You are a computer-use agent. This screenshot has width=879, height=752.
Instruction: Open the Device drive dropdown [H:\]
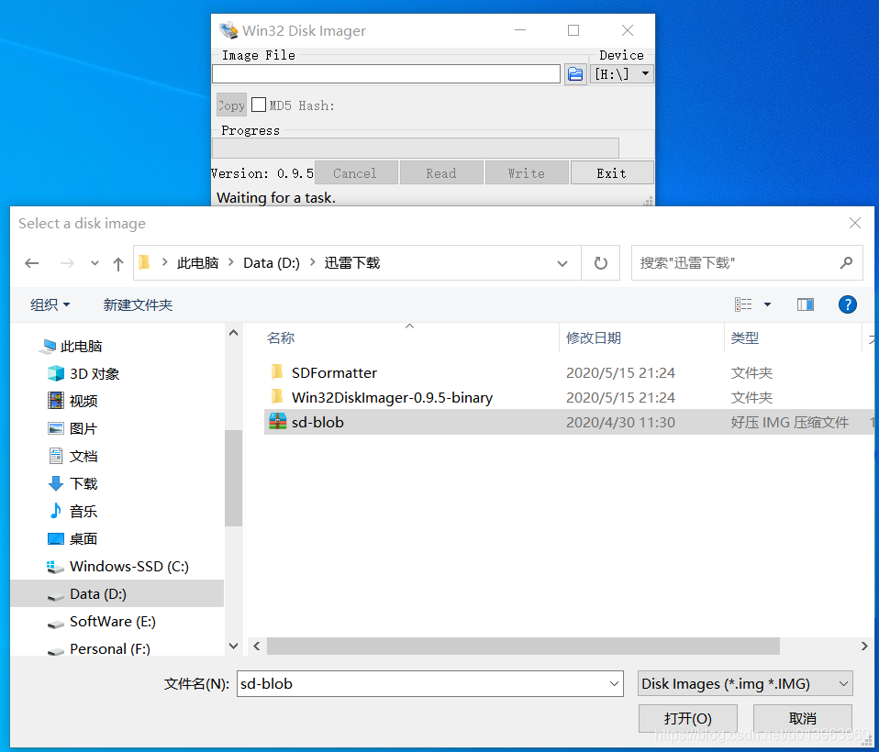click(622, 74)
